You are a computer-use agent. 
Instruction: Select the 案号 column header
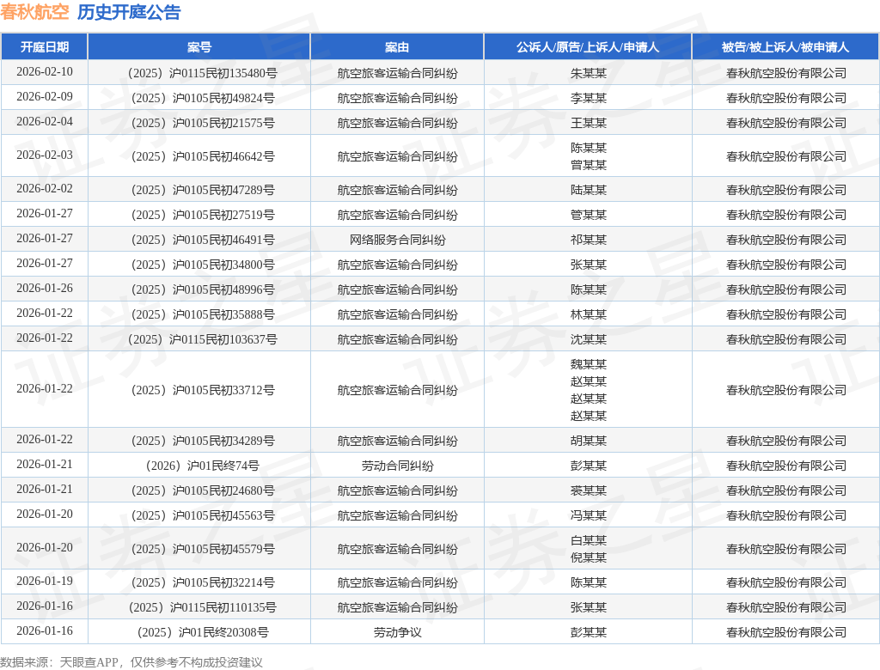point(199,47)
